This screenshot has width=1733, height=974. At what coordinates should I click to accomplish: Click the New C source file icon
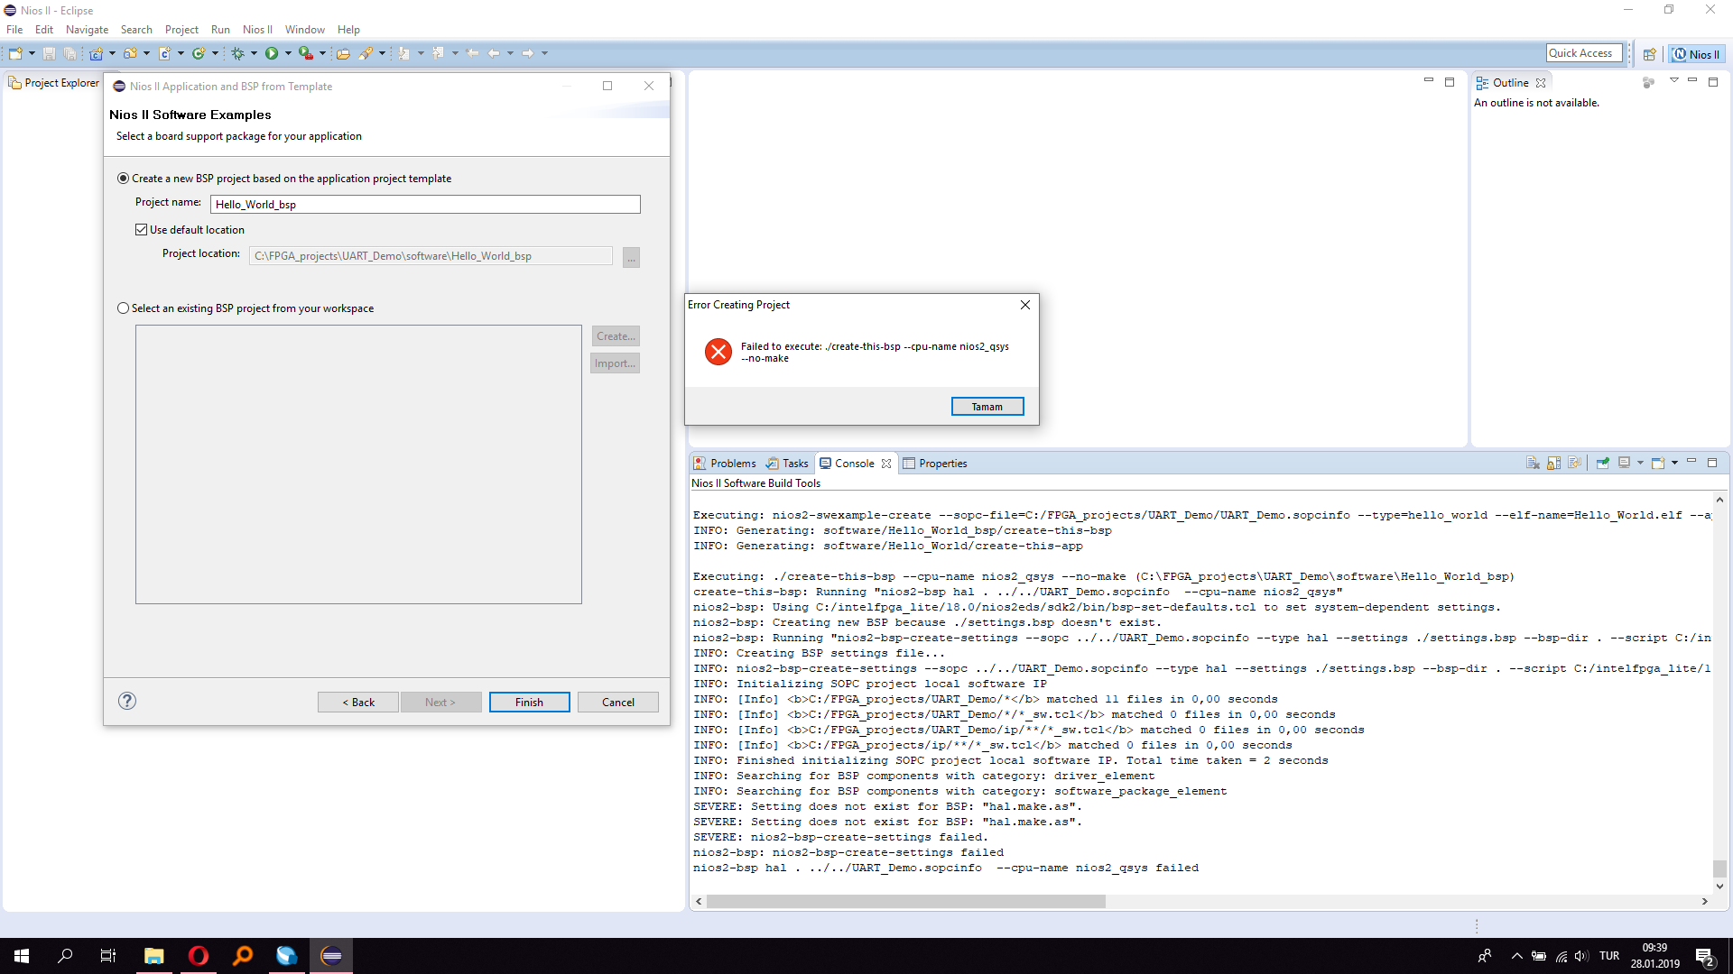pyautogui.click(x=164, y=53)
